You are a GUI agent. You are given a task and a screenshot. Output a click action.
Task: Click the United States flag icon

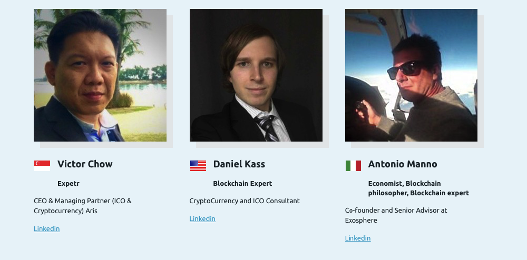pyautogui.click(x=198, y=166)
